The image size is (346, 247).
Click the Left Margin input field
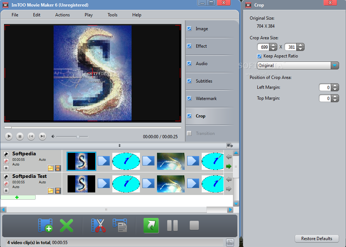tap(325, 87)
